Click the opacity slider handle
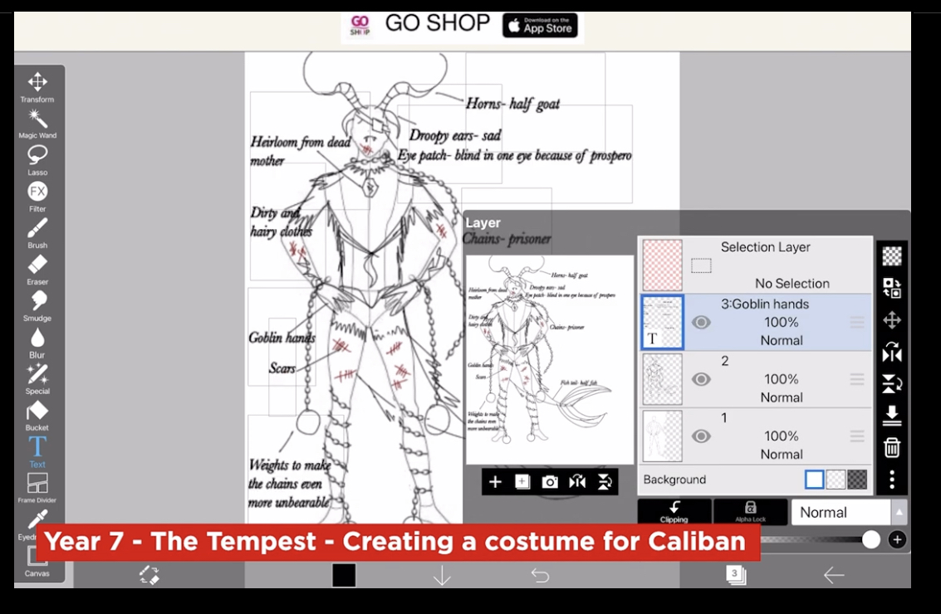The width and height of the screenshot is (941, 614). click(x=870, y=539)
